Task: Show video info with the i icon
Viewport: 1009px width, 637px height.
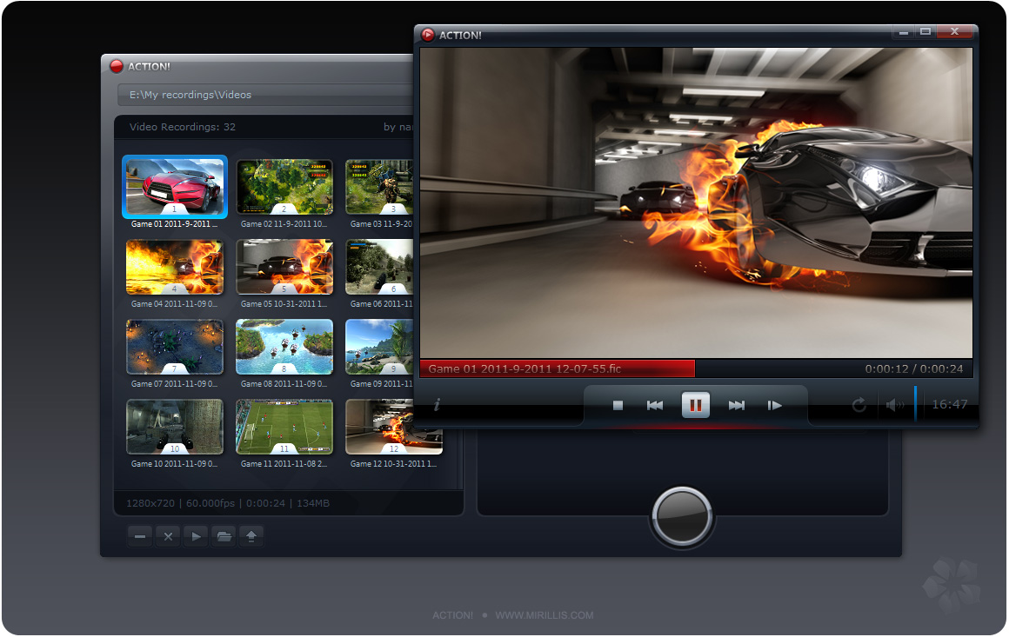Action: pyautogui.click(x=437, y=405)
